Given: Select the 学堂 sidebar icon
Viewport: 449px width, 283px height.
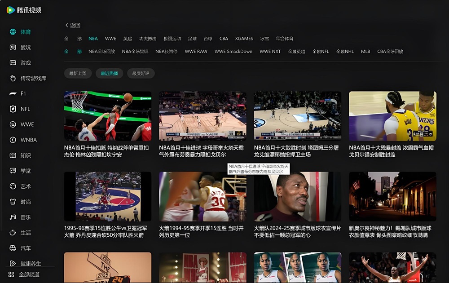Looking at the screenshot, I should [13, 171].
